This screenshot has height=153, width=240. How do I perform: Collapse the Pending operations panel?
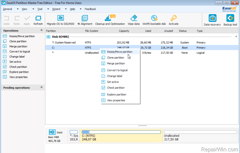coord(42,87)
